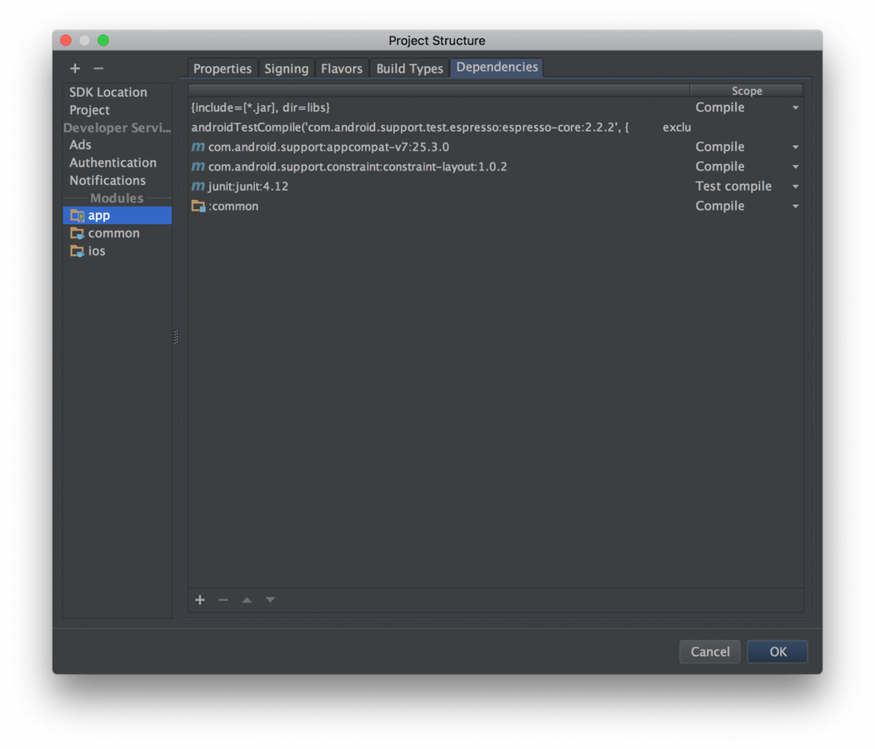Screen dimensions: 875x749
Task: Open the Scope dropdown for constraint-layout
Action: point(795,167)
